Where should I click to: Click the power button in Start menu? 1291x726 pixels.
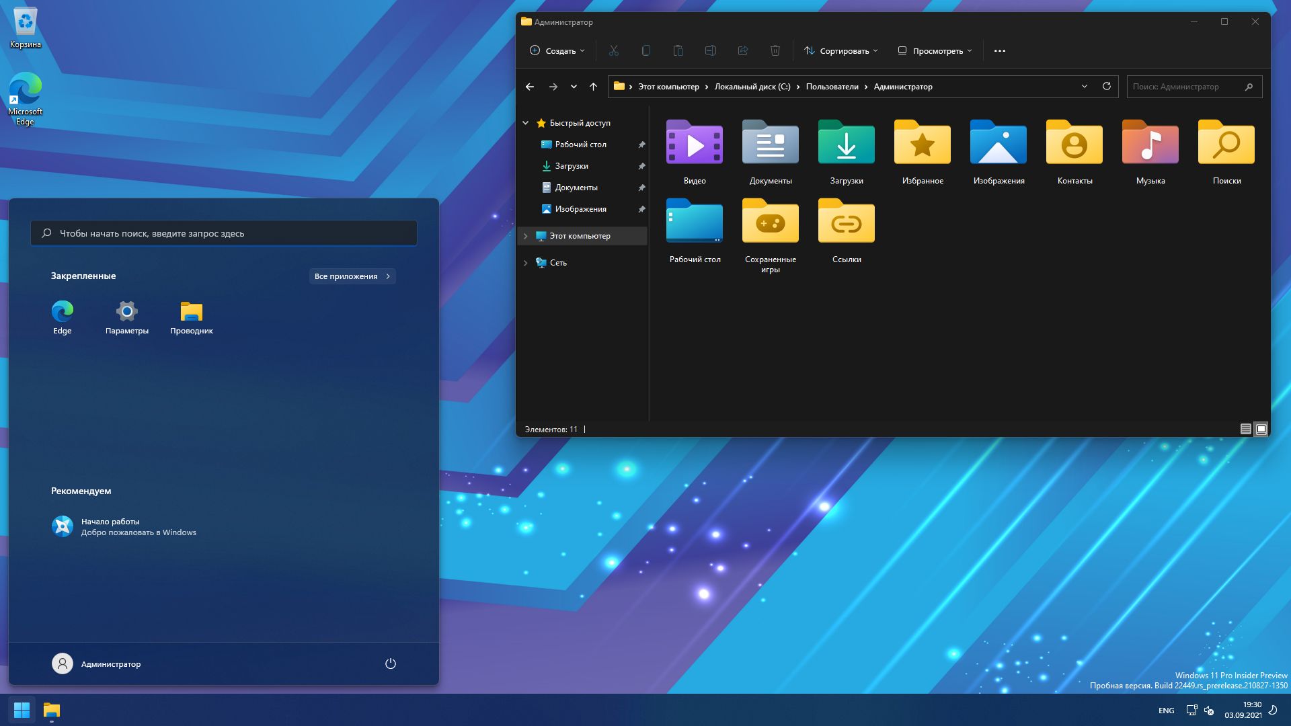(390, 663)
